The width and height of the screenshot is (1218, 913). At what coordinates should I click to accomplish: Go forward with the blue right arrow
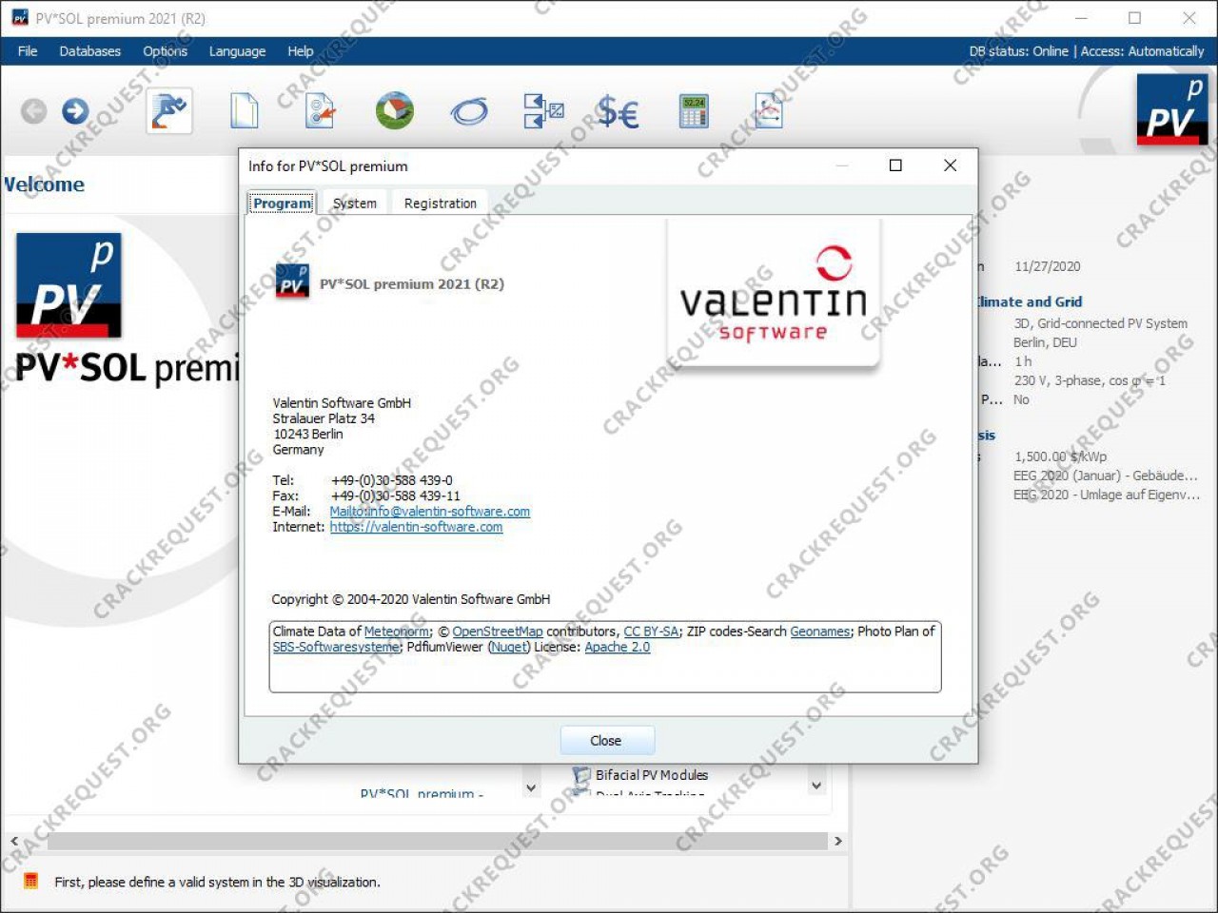pyautogui.click(x=75, y=111)
